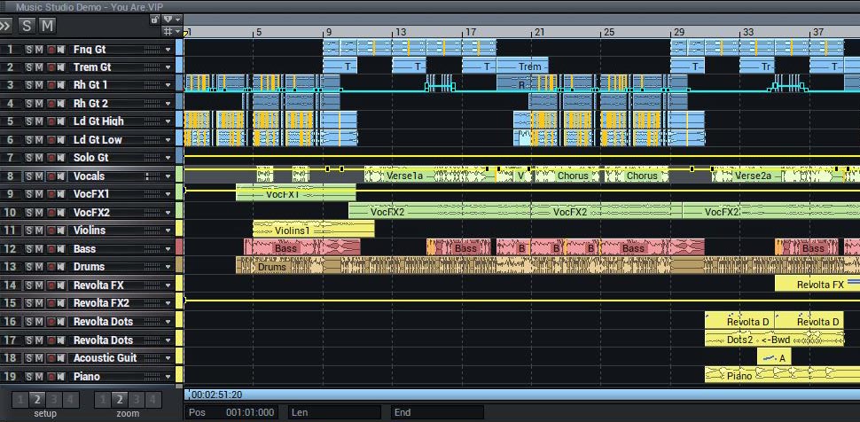Select the Revolta FX clip

[817, 285]
